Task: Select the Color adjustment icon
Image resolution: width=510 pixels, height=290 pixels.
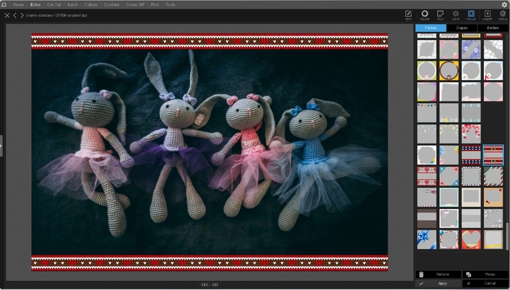Action: click(425, 14)
